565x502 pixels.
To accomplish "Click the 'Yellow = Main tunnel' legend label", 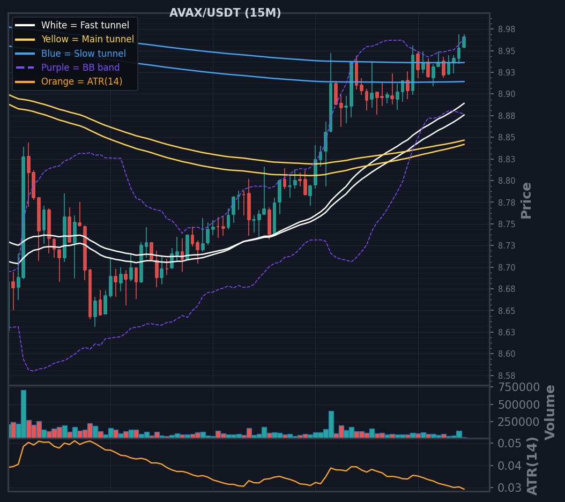I will tap(87, 39).
